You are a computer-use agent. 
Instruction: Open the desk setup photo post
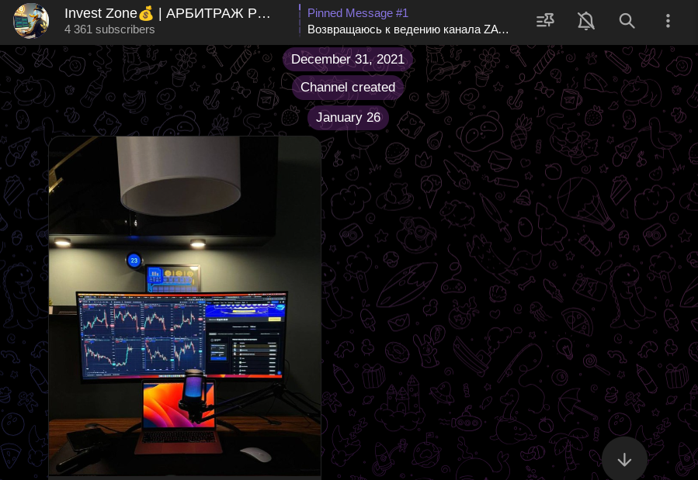coord(185,306)
